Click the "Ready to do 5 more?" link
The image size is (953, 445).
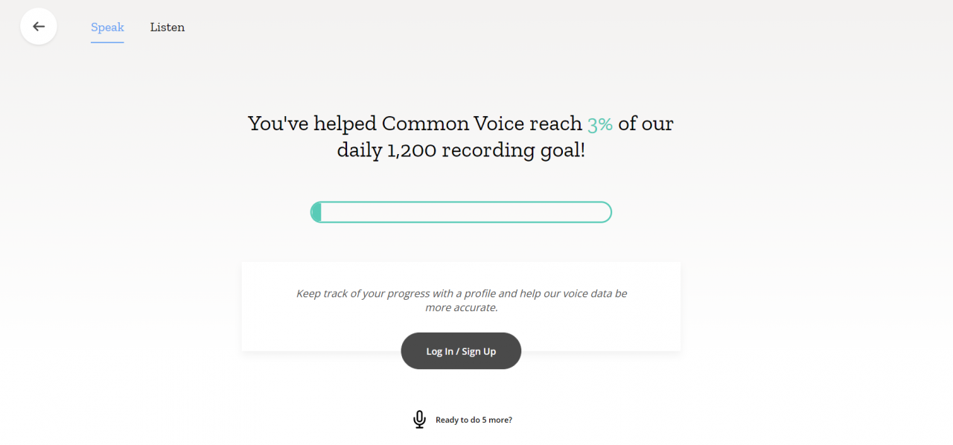[474, 420]
